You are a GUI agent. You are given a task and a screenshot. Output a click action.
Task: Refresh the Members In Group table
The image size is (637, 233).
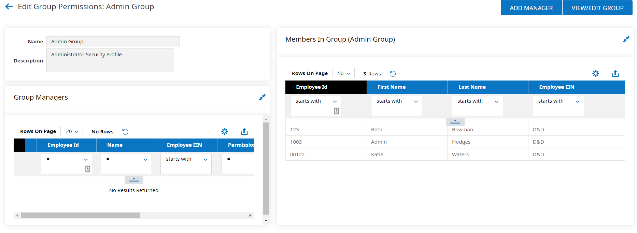(x=393, y=74)
